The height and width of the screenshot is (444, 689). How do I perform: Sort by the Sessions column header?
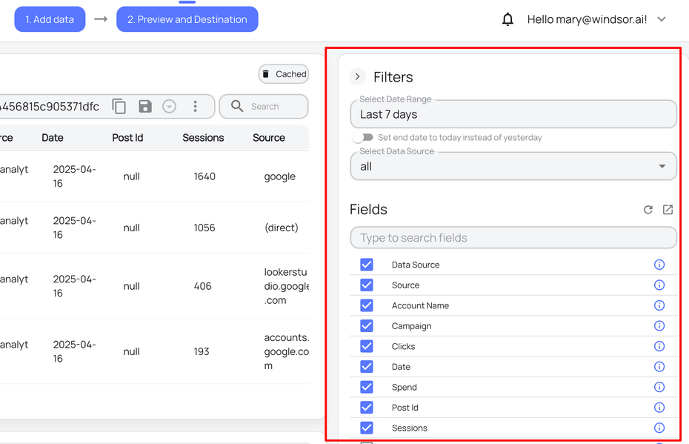click(203, 138)
